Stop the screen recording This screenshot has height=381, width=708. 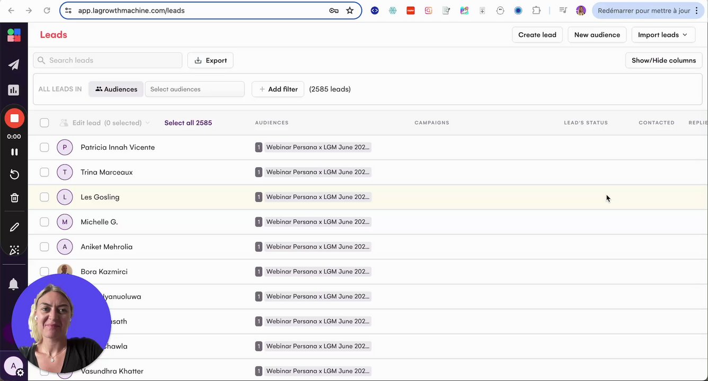pos(14,119)
